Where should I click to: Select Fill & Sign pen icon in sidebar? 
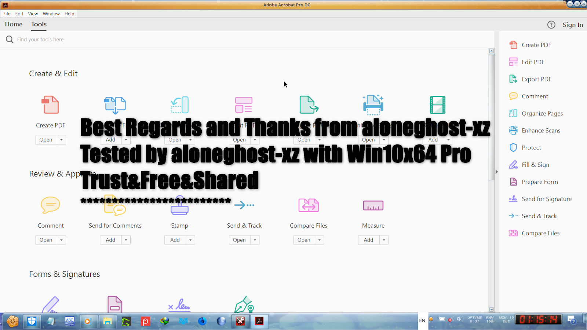513,165
